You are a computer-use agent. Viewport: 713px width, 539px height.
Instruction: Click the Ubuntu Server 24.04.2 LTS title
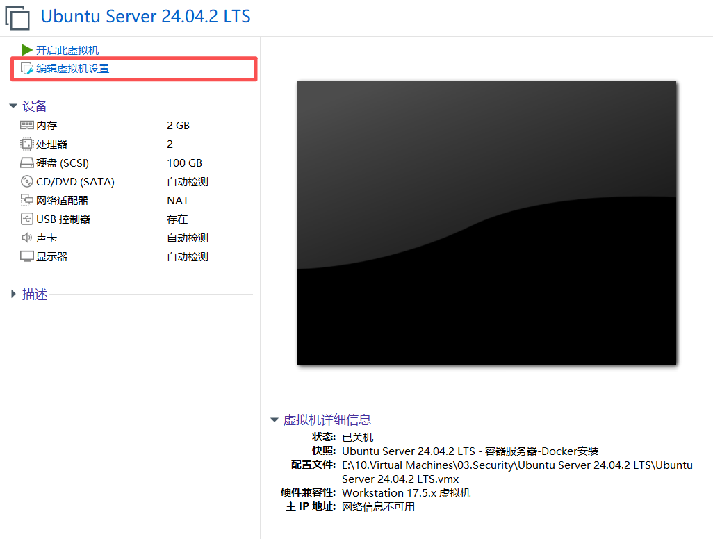point(145,17)
